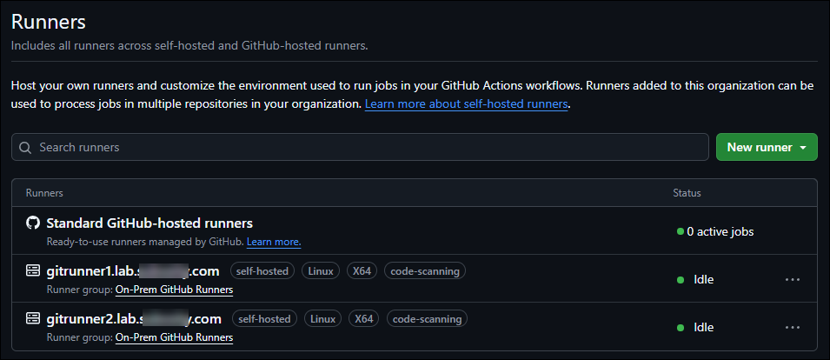Open the three-dot menu for gitrunner2
830x360 pixels.
[x=792, y=327]
